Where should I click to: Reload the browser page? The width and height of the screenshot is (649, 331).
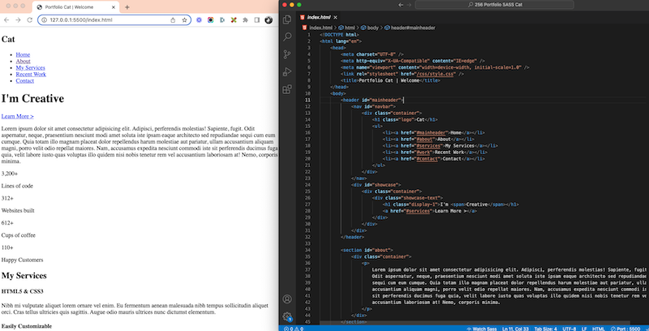coord(30,19)
